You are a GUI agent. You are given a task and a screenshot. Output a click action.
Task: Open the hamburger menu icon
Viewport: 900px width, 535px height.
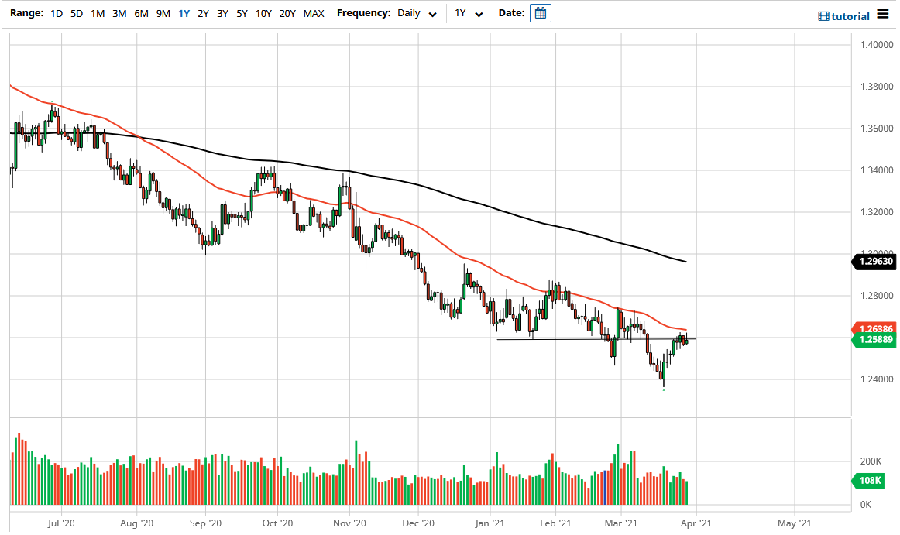pyautogui.click(x=884, y=13)
